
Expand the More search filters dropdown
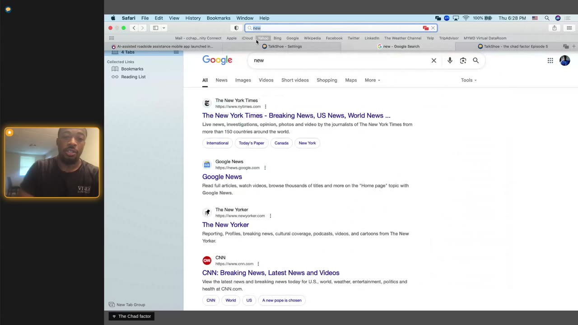click(373, 80)
